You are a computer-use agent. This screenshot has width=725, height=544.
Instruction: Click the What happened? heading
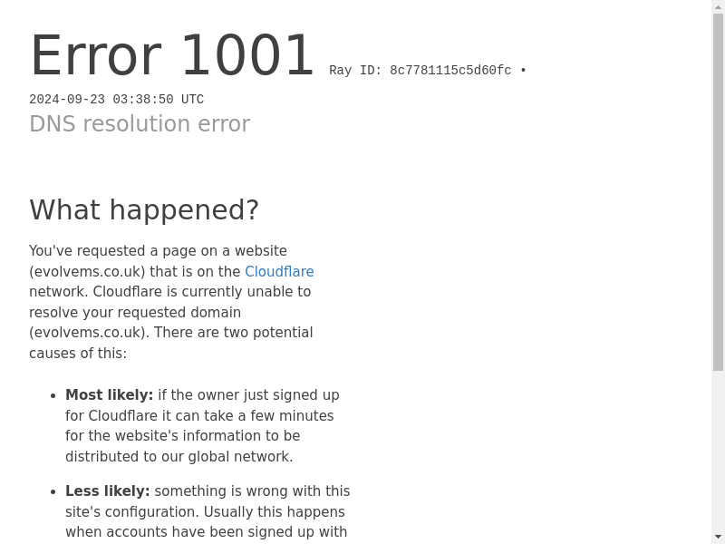pos(144,209)
